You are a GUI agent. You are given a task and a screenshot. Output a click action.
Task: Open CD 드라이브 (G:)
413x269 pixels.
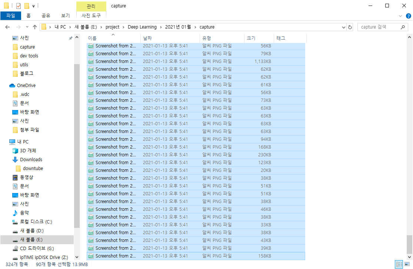37,249
